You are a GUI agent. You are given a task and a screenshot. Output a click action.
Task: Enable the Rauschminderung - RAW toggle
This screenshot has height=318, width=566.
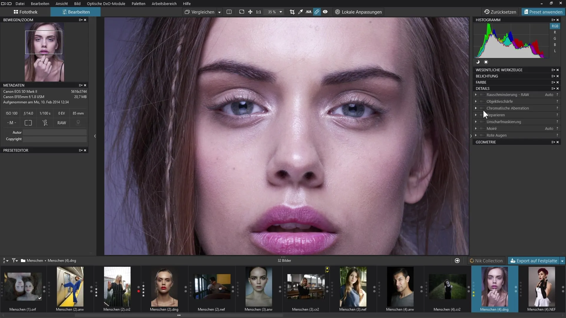pyautogui.click(x=482, y=95)
